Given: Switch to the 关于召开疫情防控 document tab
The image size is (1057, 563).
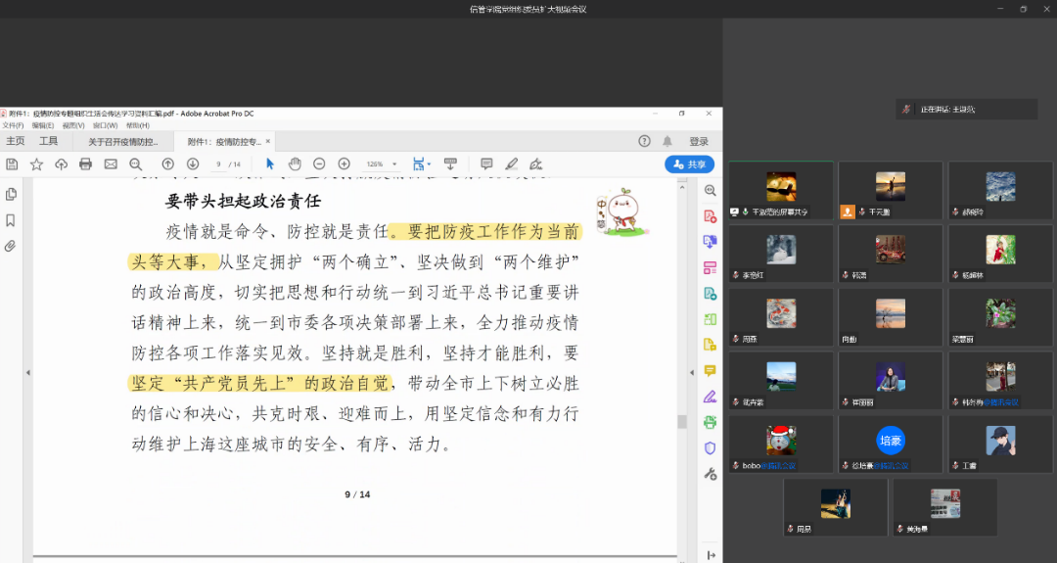Looking at the screenshot, I should coord(123,141).
